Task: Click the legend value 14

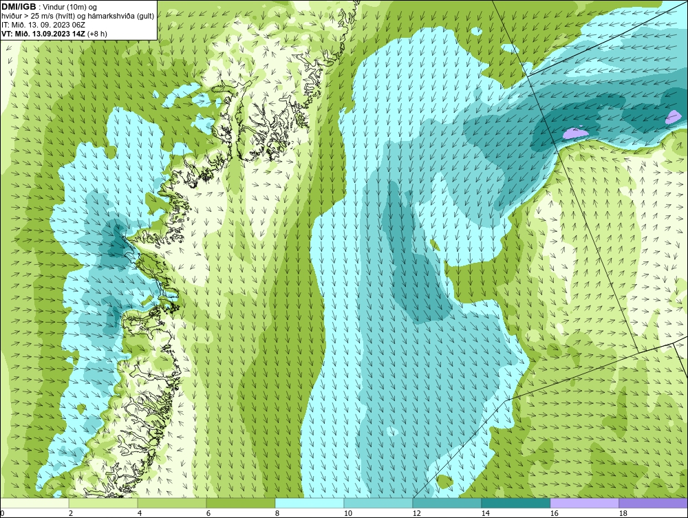Action: (x=485, y=513)
